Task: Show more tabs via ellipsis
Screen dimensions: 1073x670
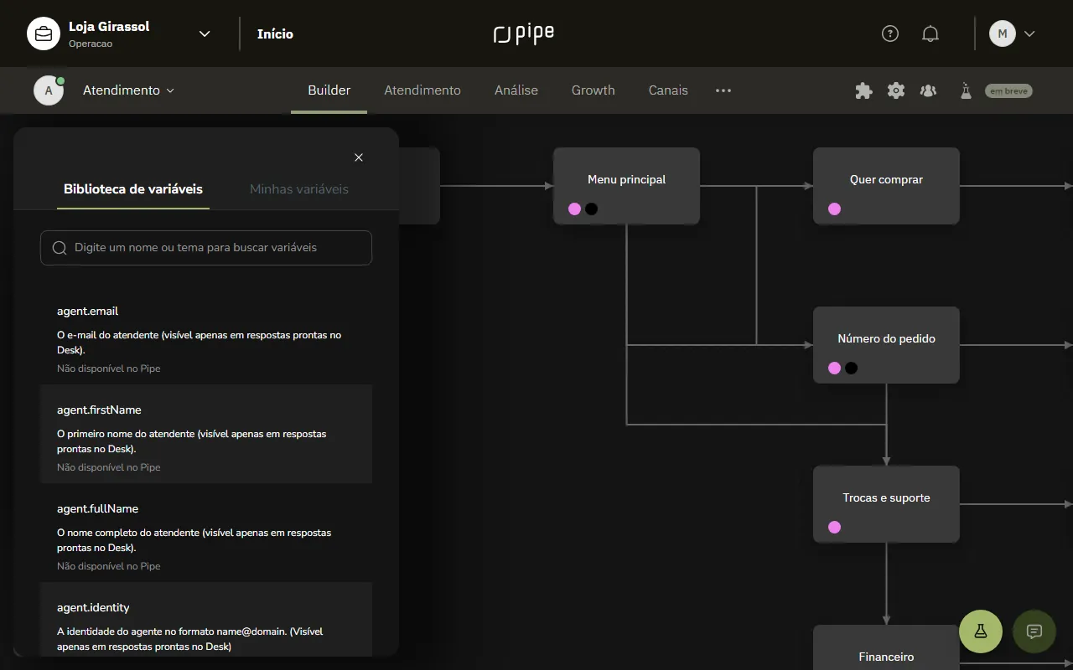Action: [723, 90]
